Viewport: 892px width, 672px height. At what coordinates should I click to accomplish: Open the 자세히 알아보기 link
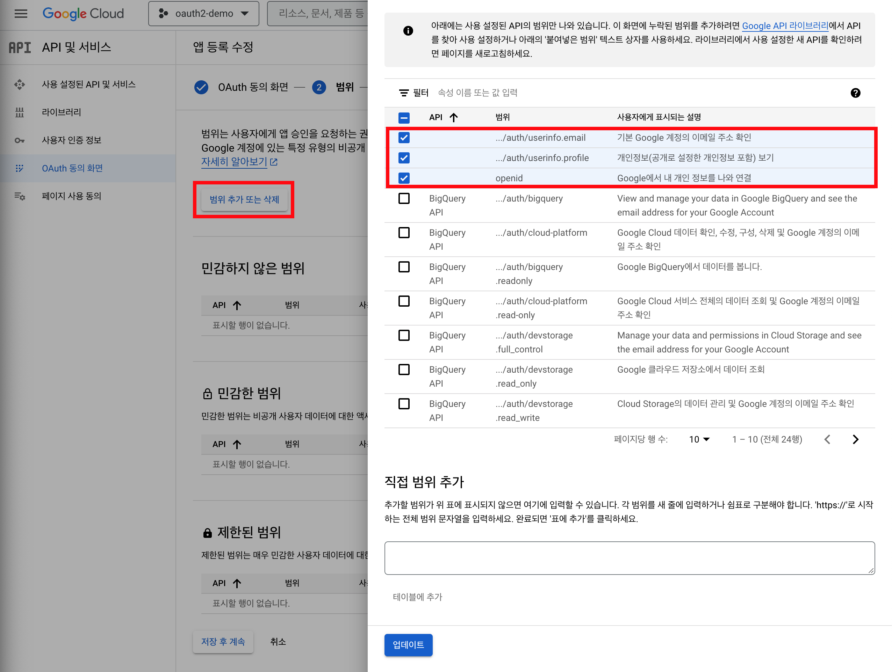[x=234, y=162]
